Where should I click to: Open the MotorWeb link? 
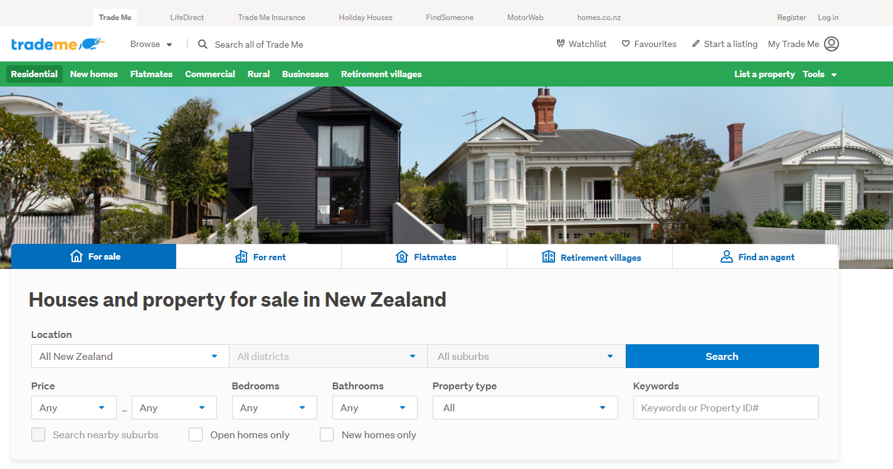click(526, 18)
